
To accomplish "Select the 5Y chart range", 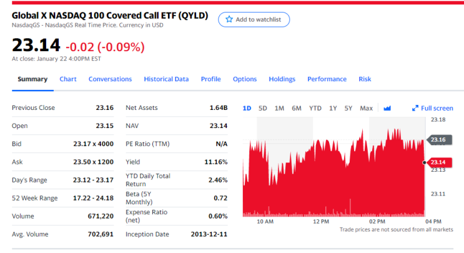I will pos(348,108).
